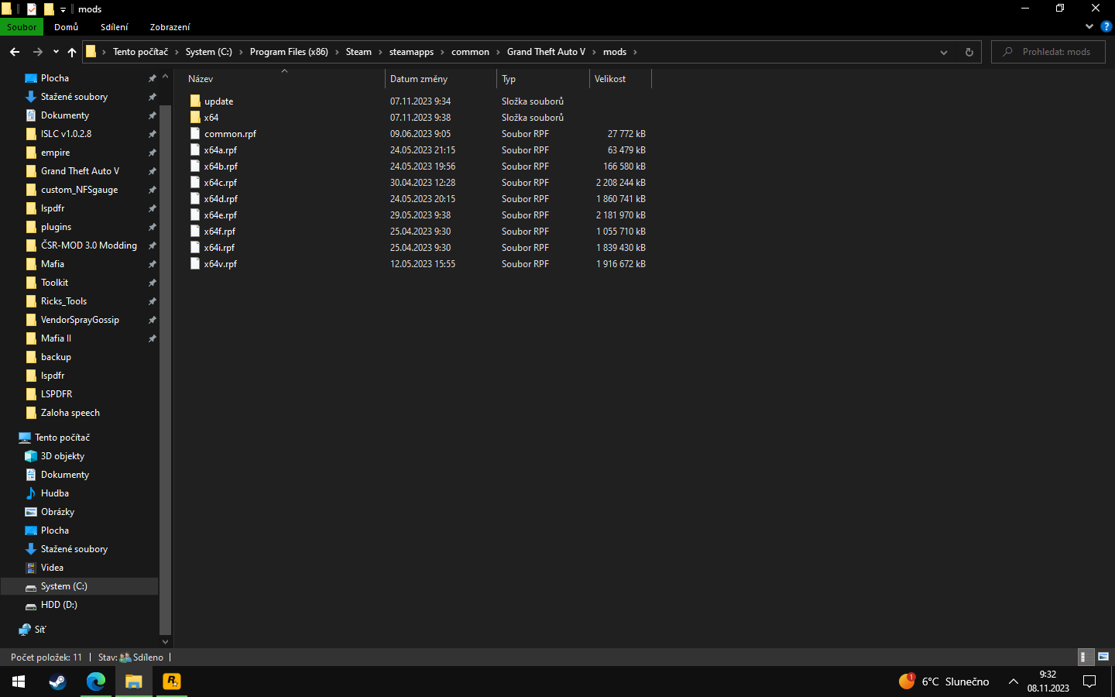Image resolution: width=1115 pixels, height=697 pixels.
Task: Select the x64a.rpf file icon
Action: tap(195, 150)
